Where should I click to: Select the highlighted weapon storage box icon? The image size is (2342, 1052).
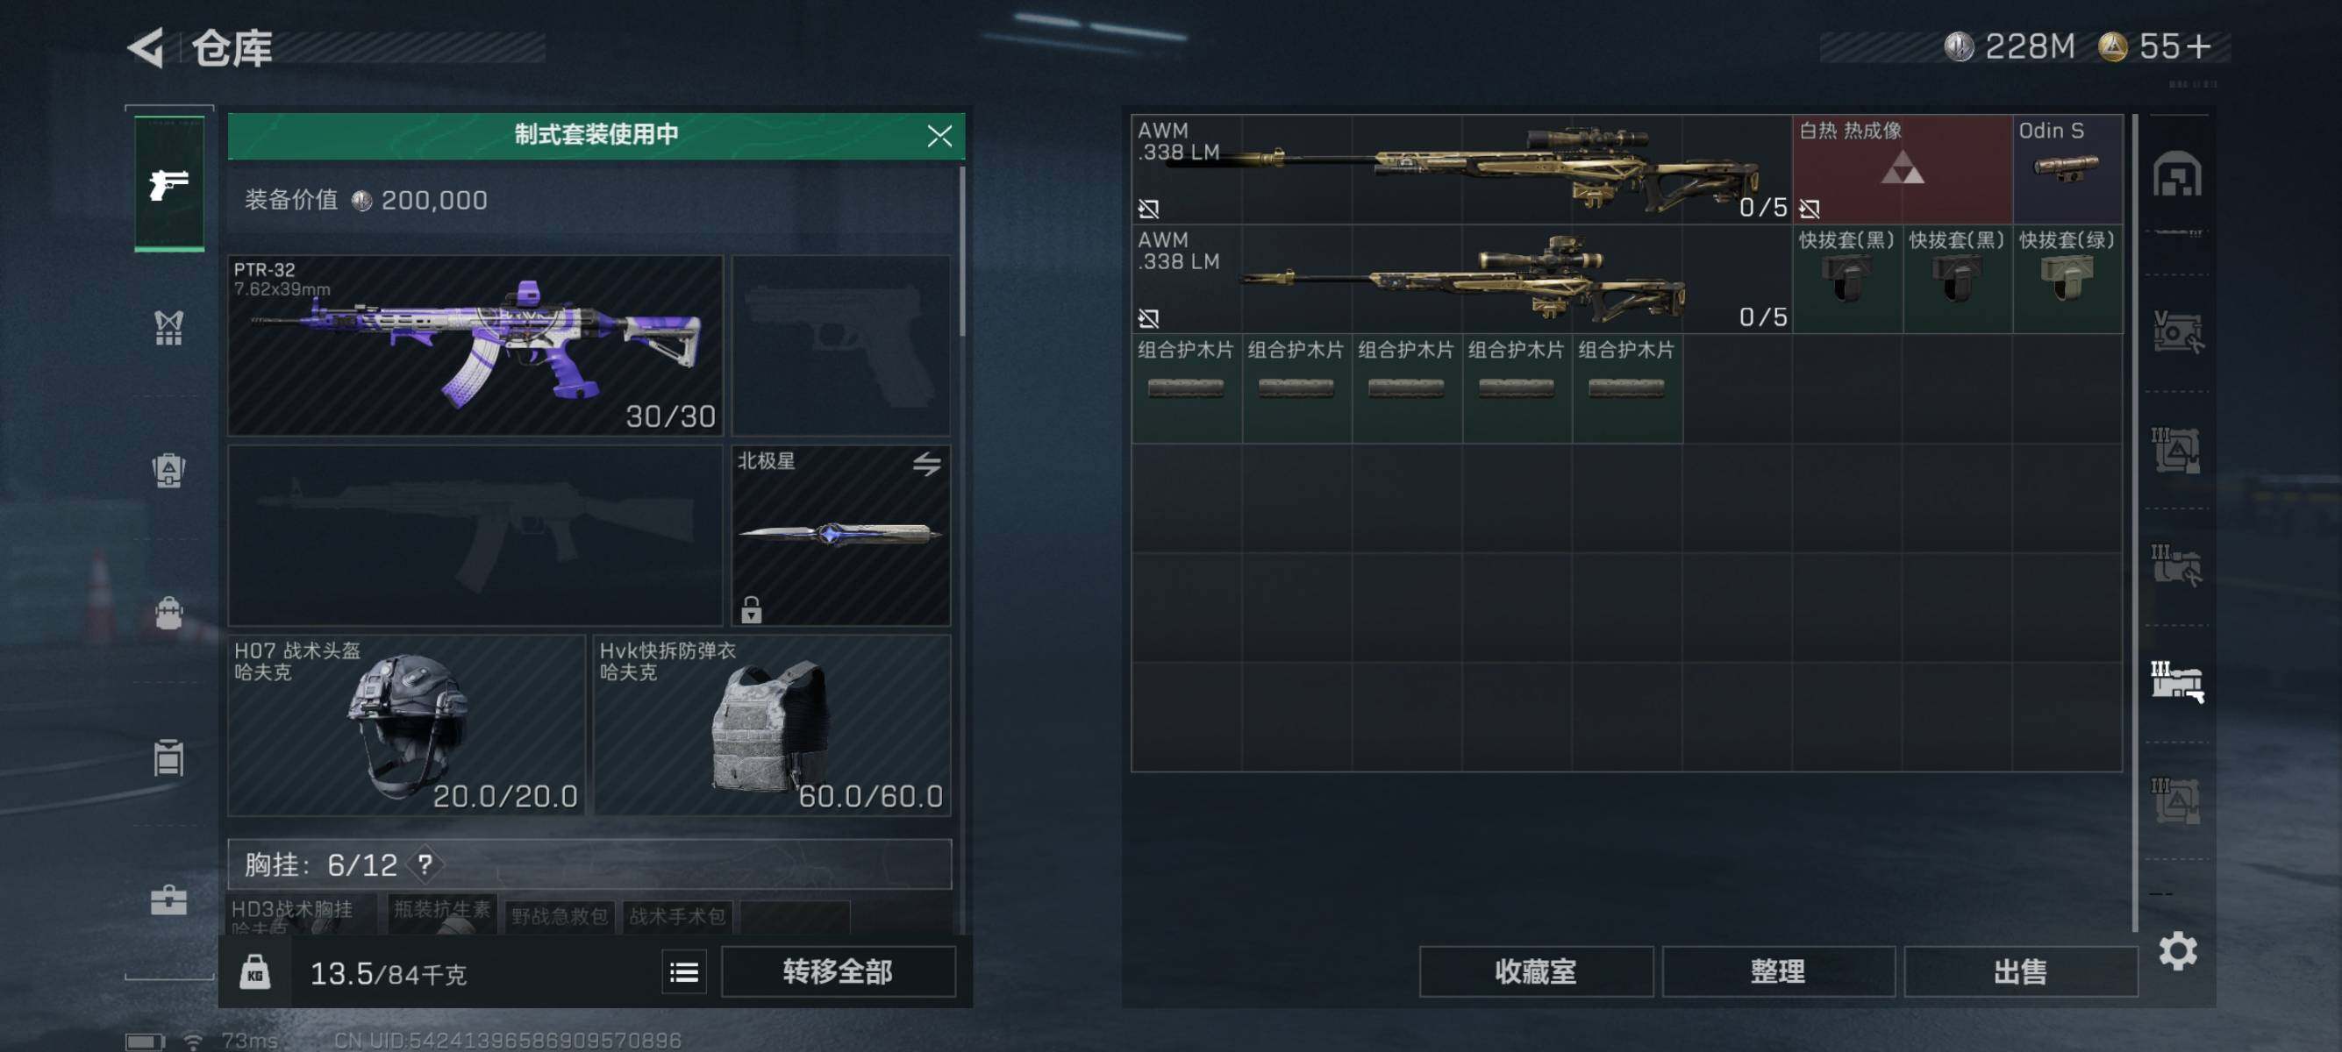click(x=2176, y=681)
